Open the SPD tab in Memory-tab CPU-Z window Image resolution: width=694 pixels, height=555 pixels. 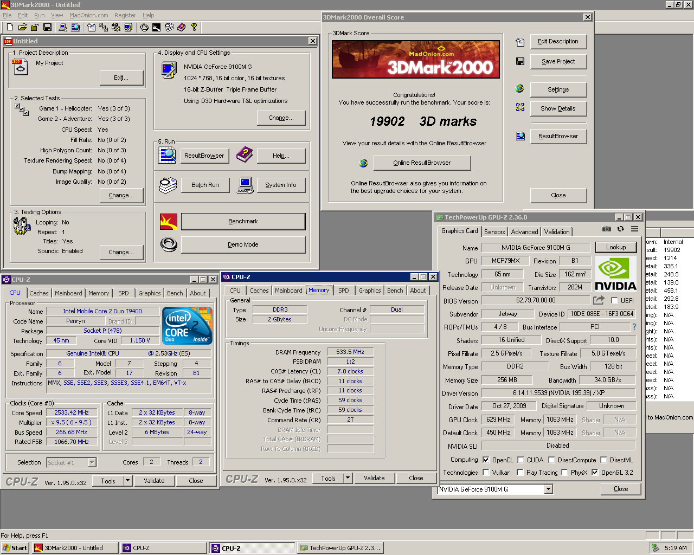point(344,291)
